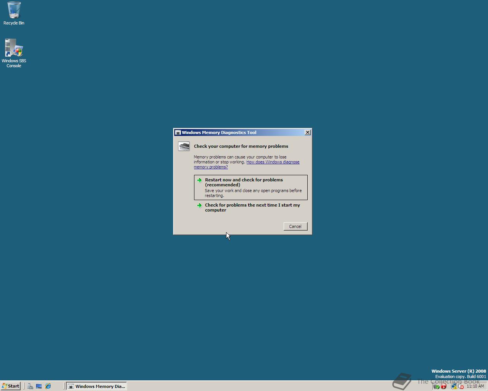Open the red alert tray icon

coord(443,386)
